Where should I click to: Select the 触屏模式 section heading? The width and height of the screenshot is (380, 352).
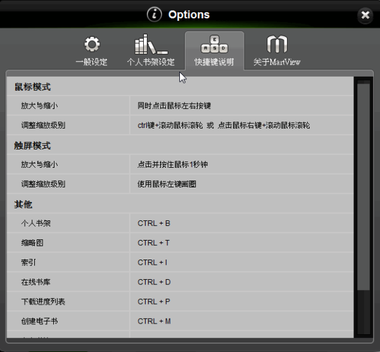[x=32, y=146]
